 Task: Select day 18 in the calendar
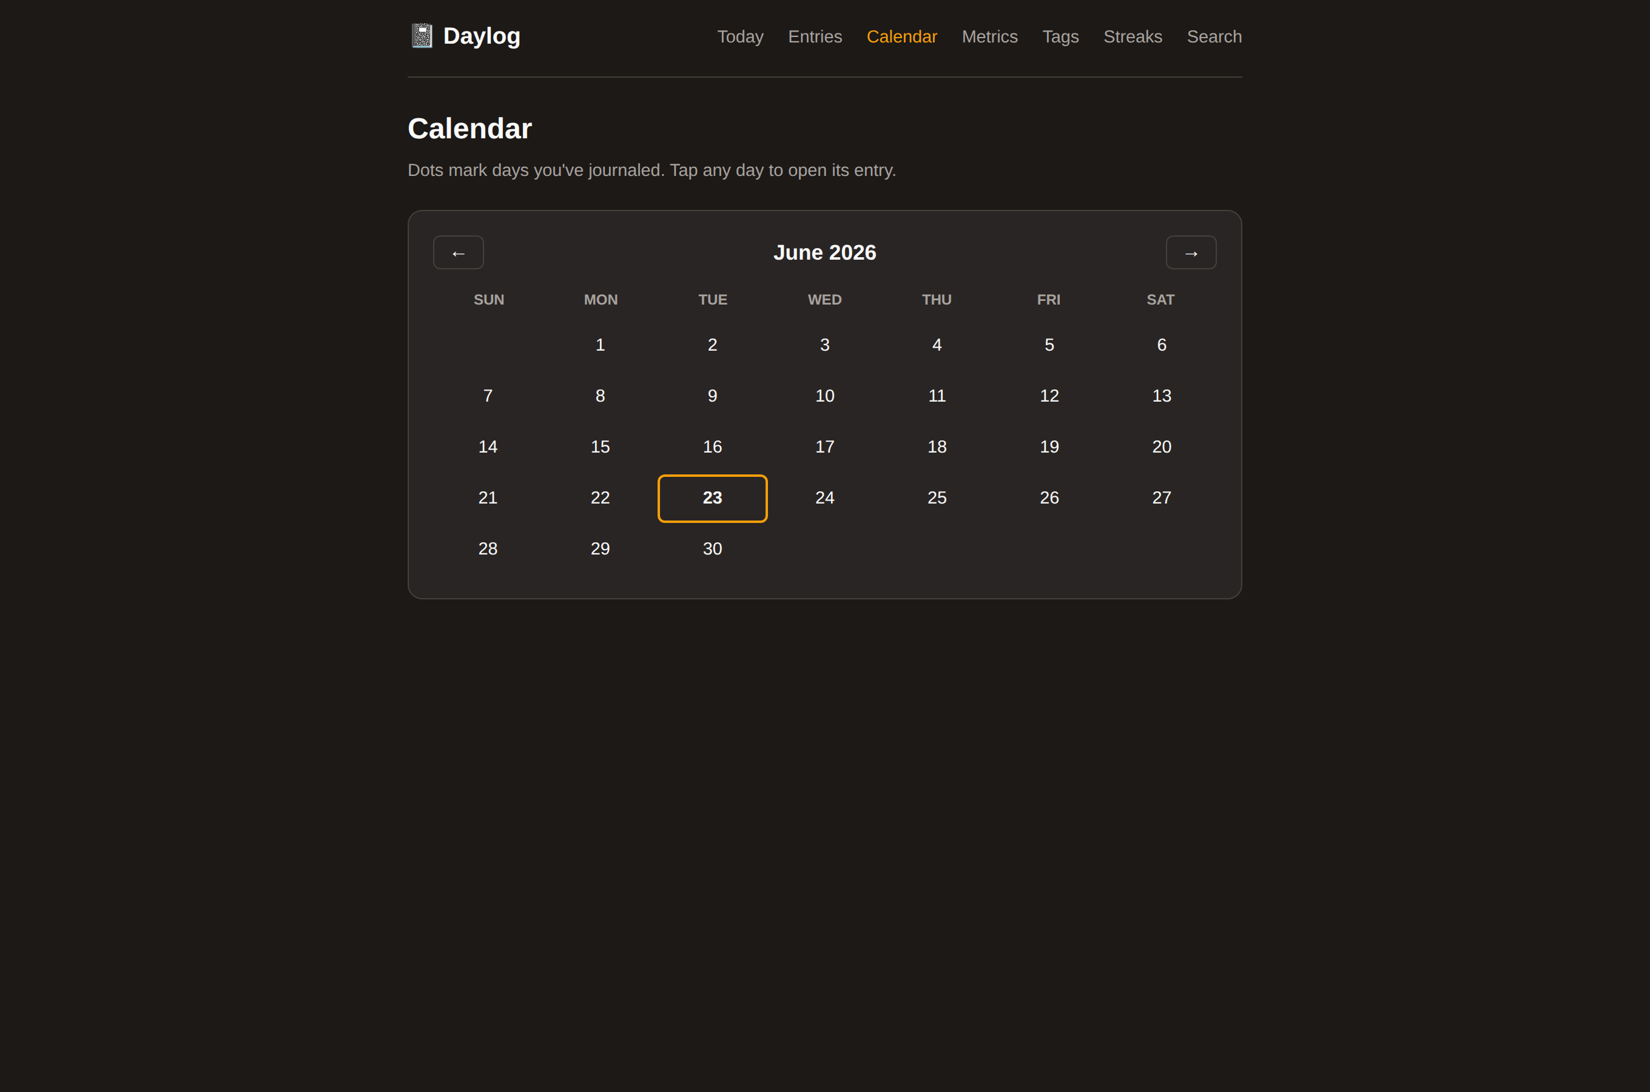[x=937, y=447]
